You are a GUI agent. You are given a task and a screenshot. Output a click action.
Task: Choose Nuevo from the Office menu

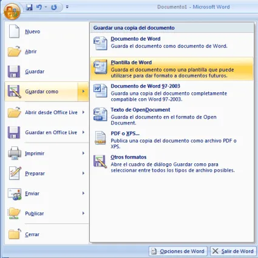pyautogui.click(x=47, y=32)
